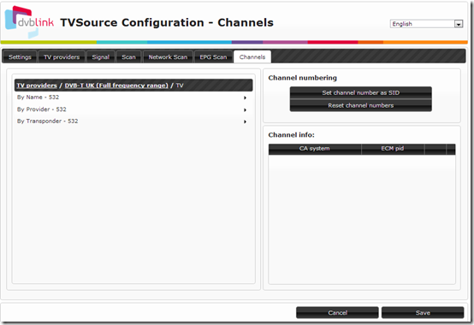This screenshot has width=474, height=325.
Task: Select By Transponder - 532 row
Action: [133, 121]
